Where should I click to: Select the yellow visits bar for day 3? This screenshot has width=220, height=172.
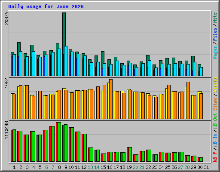click(24, 102)
